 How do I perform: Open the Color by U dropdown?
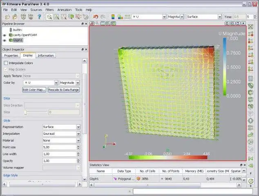40,82
